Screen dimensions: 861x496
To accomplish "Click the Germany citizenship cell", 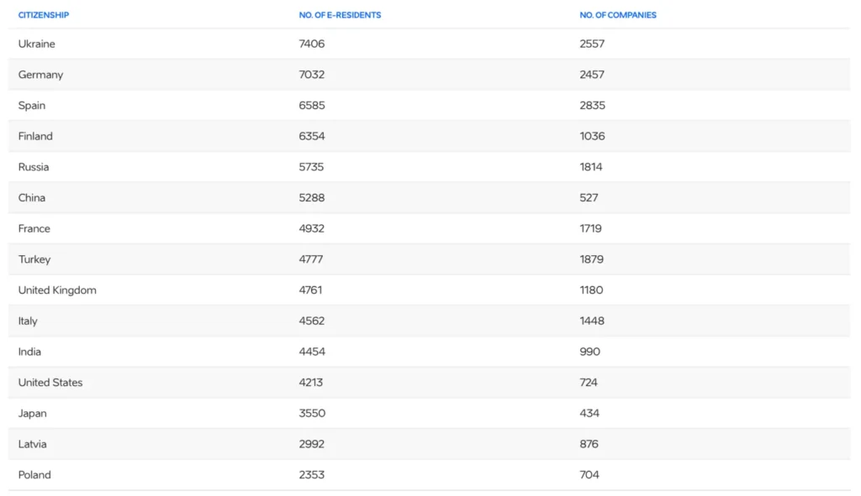I will pyautogui.click(x=40, y=75).
